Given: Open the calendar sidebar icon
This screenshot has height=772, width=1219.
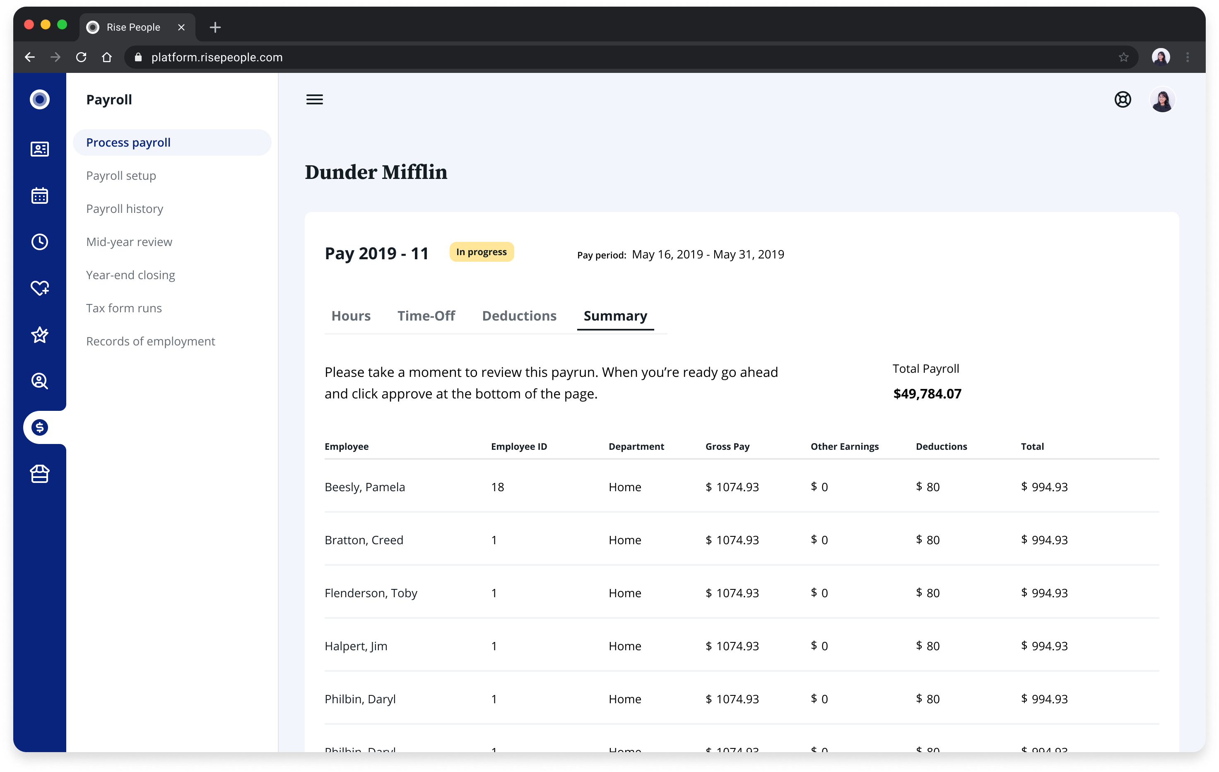Looking at the screenshot, I should [39, 195].
